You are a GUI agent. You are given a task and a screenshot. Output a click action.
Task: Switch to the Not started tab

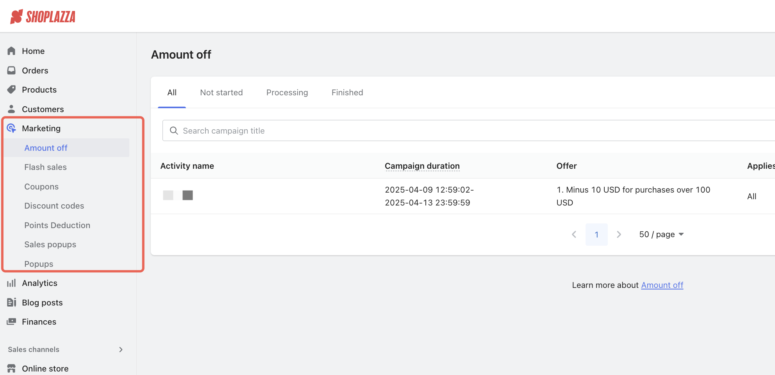tap(221, 93)
